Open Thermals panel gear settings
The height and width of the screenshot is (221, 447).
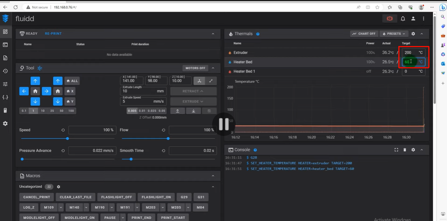[413, 34]
